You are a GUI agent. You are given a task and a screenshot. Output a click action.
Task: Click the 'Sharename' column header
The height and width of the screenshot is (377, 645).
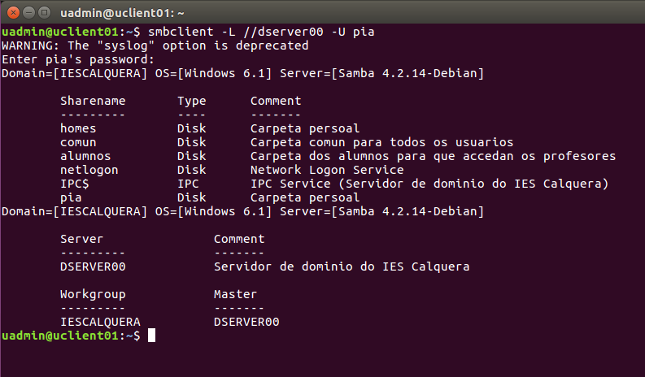pos(93,101)
